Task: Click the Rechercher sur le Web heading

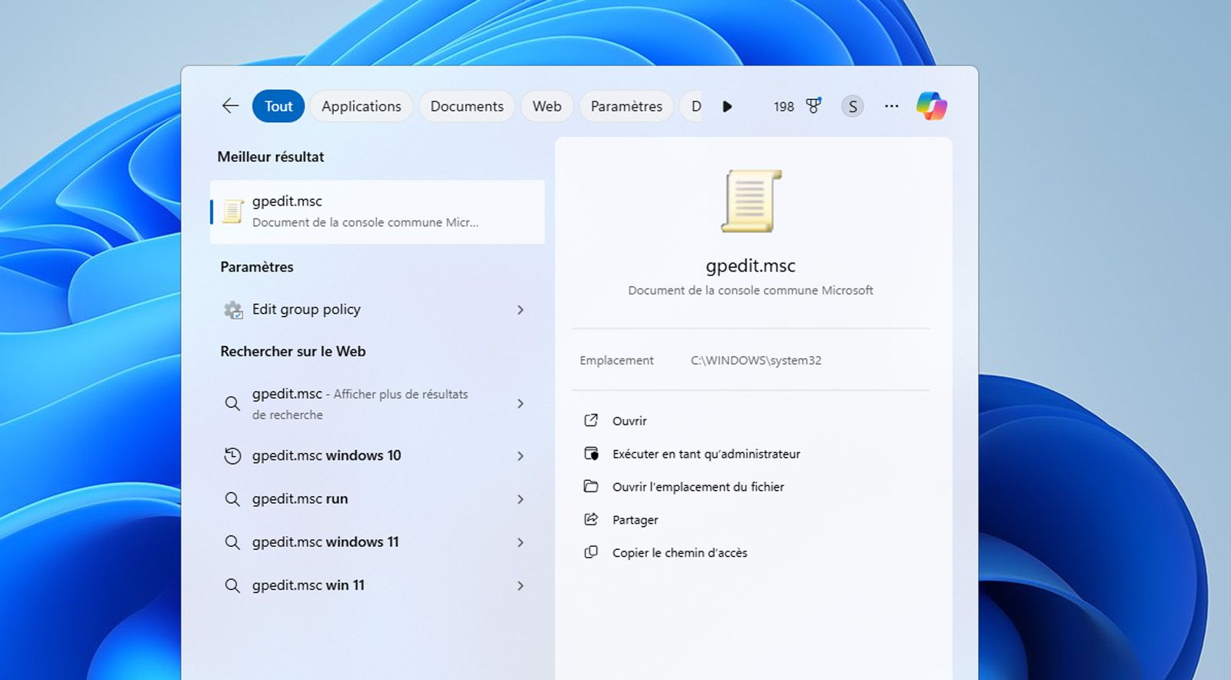Action: coord(293,352)
